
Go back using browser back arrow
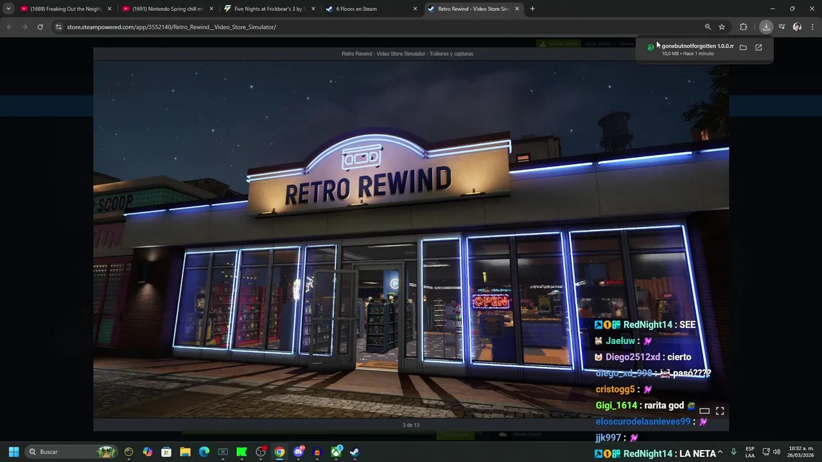tap(9, 27)
